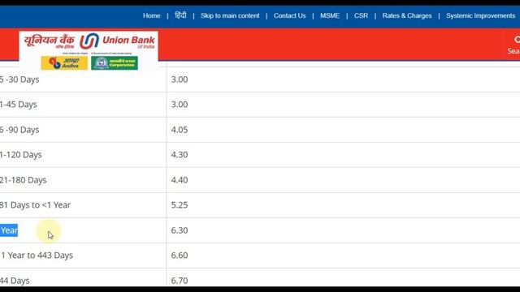This screenshot has height=292, width=520.
Task: Click Skip to main content link
Action: pos(230,15)
